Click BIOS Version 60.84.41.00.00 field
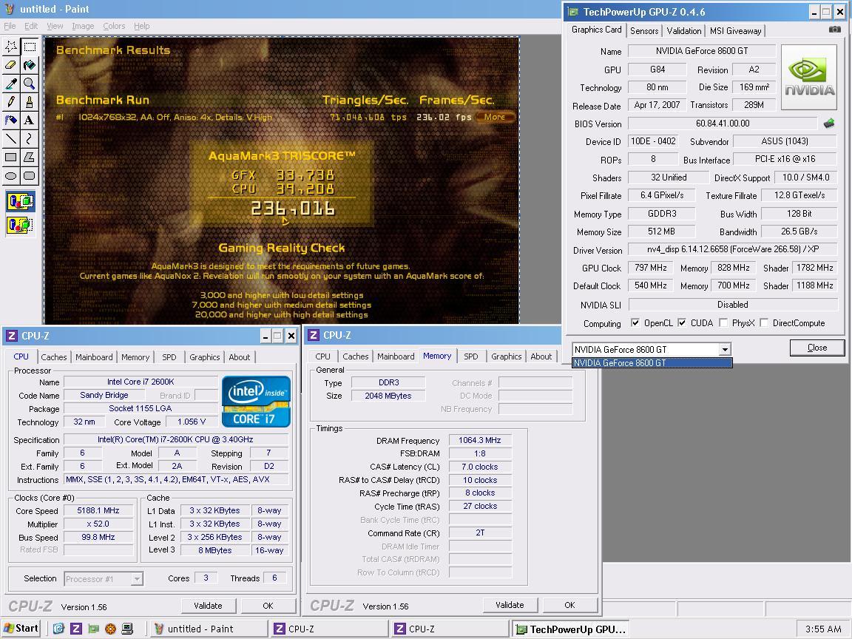 [x=723, y=124]
